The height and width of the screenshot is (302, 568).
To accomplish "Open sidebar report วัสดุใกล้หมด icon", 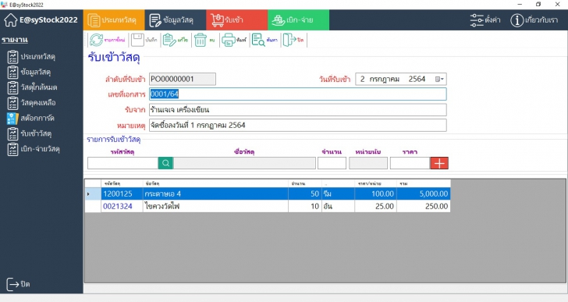I will tap(12, 87).
